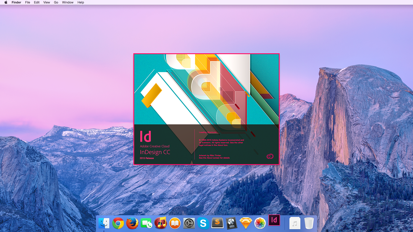Click the Creative Cloud logo on splash screen
Image resolution: width=413 pixels, height=232 pixels.
click(x=270, y=156)
